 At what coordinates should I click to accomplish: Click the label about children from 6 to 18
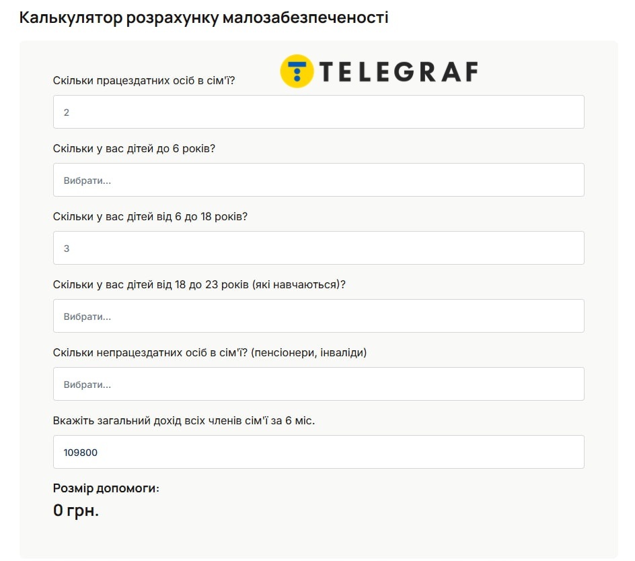[150, 216]
